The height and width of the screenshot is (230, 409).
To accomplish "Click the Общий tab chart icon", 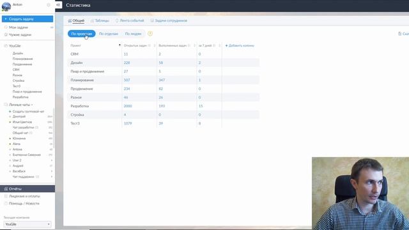I will (x=70, y=20).
